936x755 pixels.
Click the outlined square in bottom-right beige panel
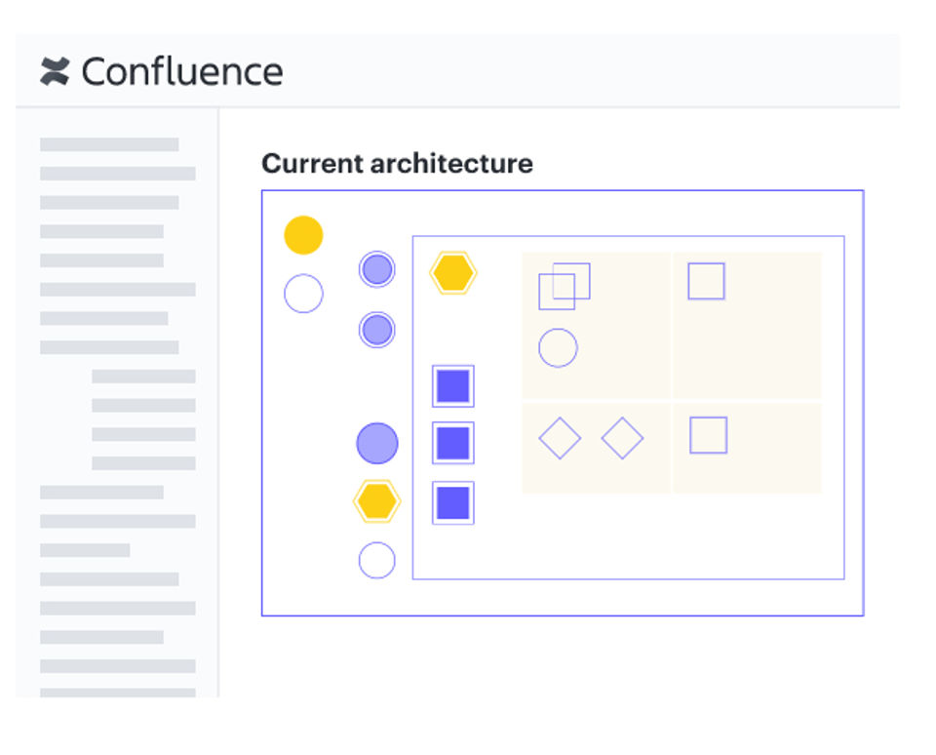708,435
